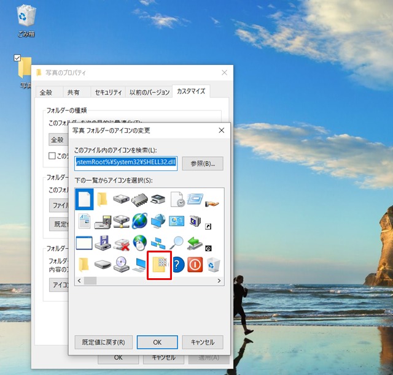393x375 pixels.
Task: Click the 参照(B)... browse button
Action: 203,164
